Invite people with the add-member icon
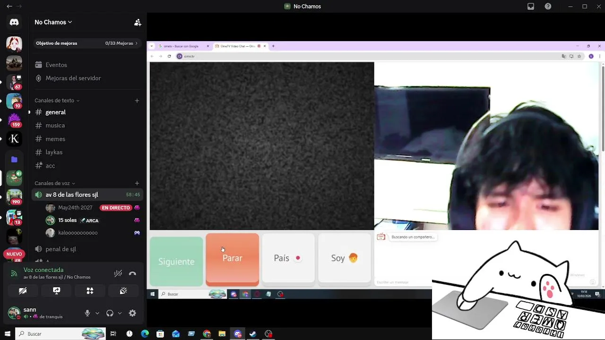Viewport: 605px width, 340px height. (138, 22)
